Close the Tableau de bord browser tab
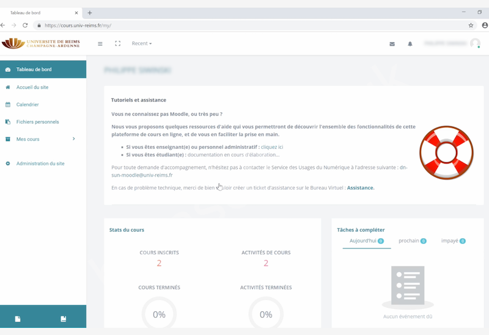The image size is (489, 335). pyautogui.click(x=76, y=13)
